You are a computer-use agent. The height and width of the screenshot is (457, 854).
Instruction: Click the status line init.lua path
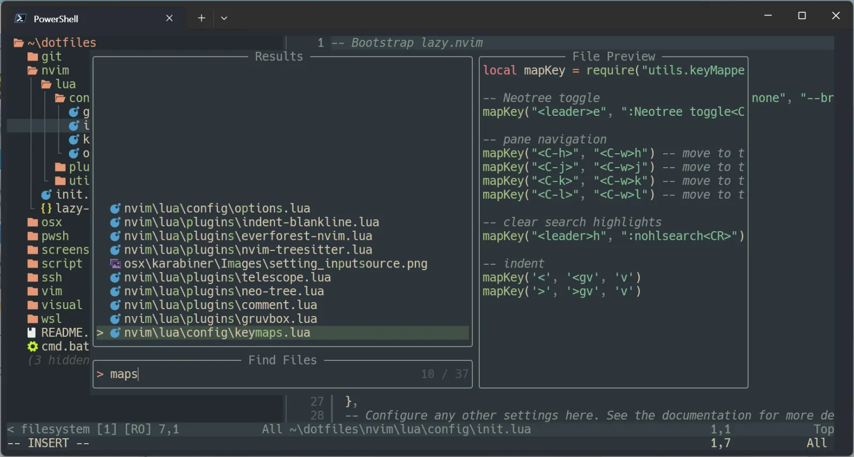point(410,430)
